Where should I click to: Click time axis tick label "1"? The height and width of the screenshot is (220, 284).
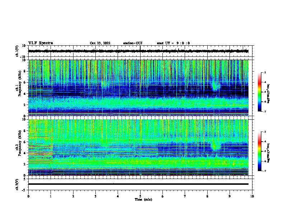tap(51, 196)
